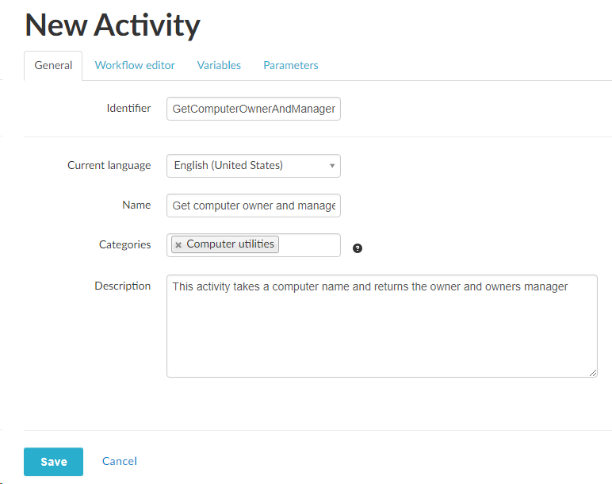Click the Description field label
The width and height of the screenshot is (612, 484).
coord(122,286)
